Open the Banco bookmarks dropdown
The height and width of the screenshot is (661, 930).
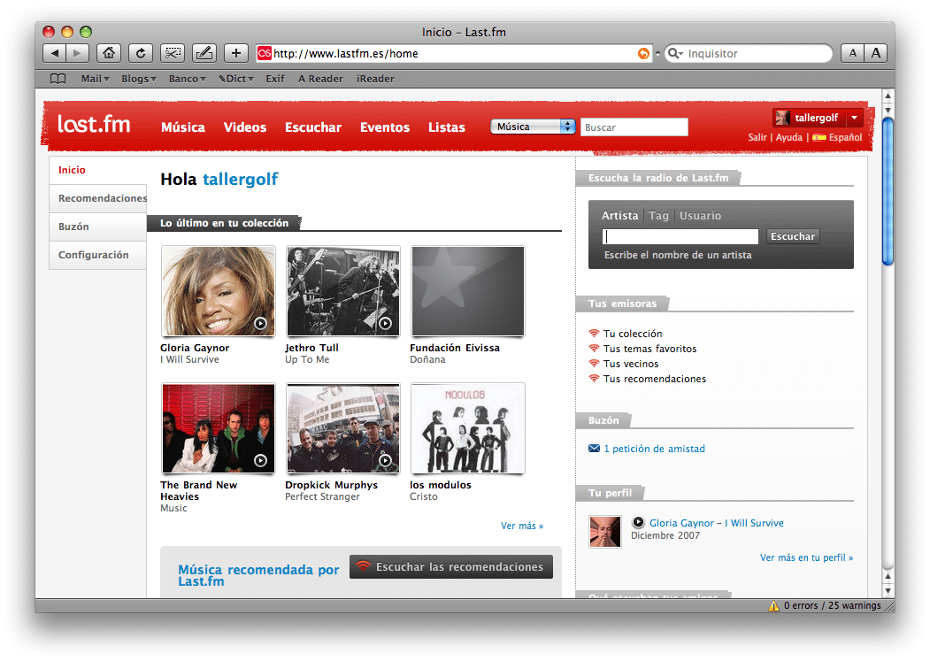tap(187, 79)
